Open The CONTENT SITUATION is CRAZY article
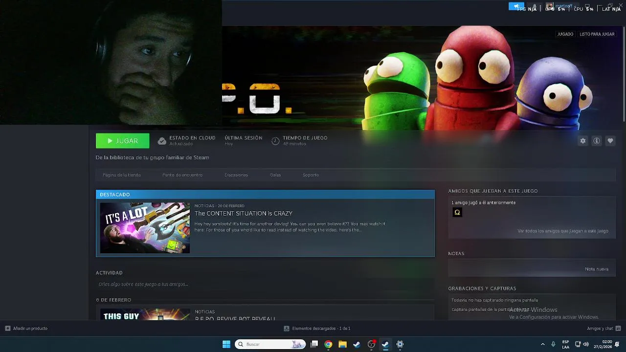Viewport: 626px width, 352px height. [x=244, y=214]
